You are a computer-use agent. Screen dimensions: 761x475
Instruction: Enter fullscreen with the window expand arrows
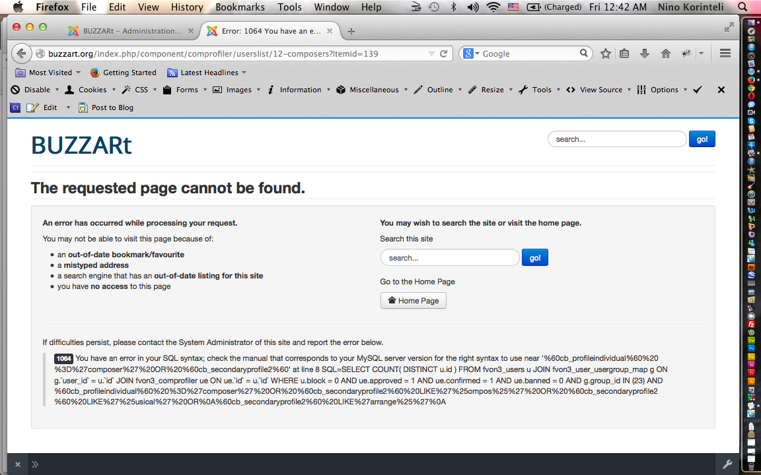coord(729,27)
